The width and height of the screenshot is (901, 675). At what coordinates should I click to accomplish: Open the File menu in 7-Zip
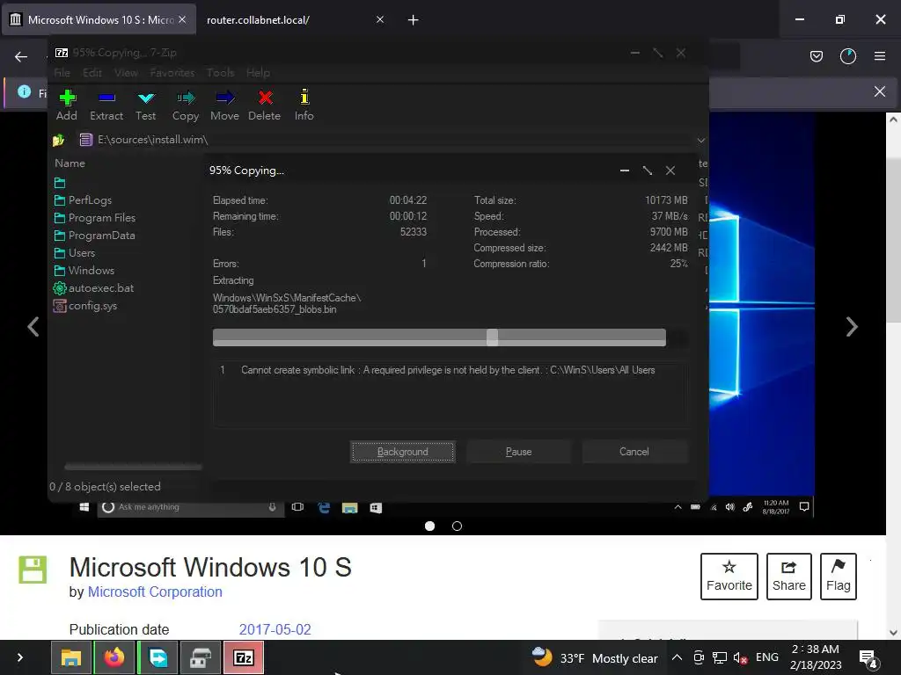(x=62, y=72)
